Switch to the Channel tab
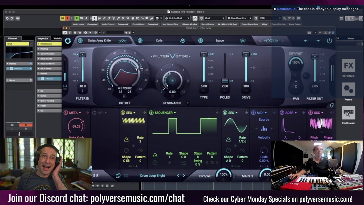This screenshot has height=205, width=364. [x=13, y=38]
